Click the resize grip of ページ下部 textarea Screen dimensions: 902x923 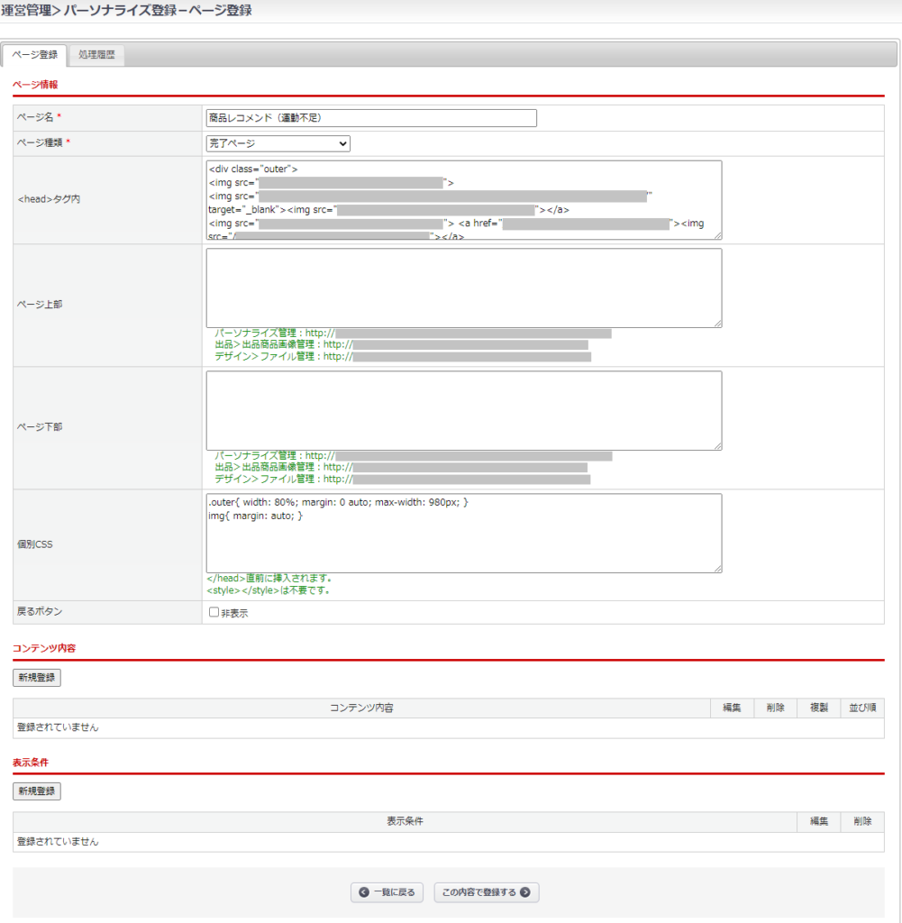coord(716,444)
